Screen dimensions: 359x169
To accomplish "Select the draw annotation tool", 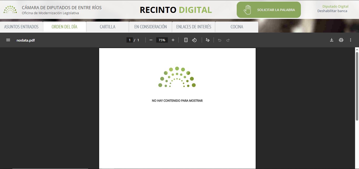I will tap(208, 40).
